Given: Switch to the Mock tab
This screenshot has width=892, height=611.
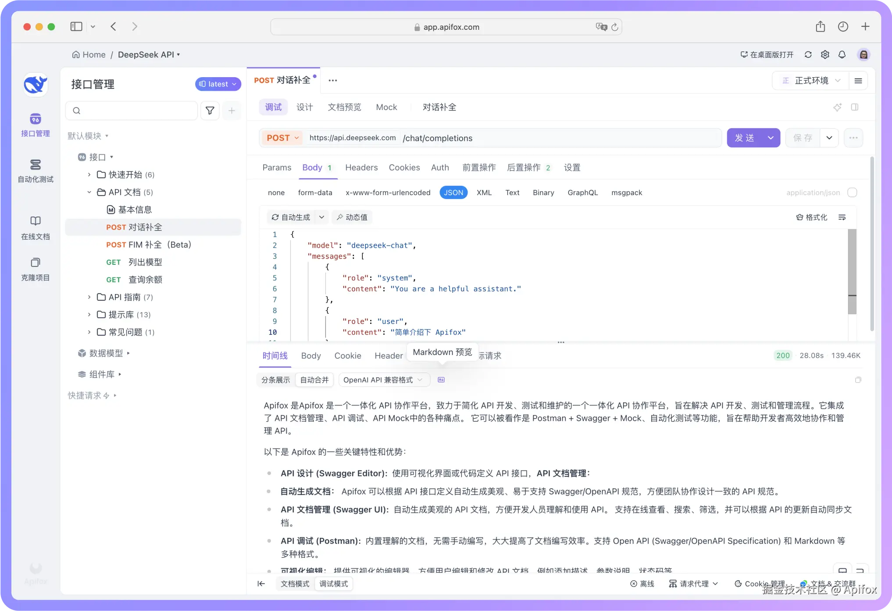Looking at the screenshot, I should [x=386, y=107].
